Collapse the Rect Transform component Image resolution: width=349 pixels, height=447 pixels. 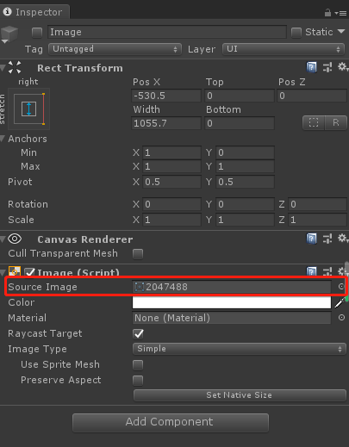(x=3, y=68)
